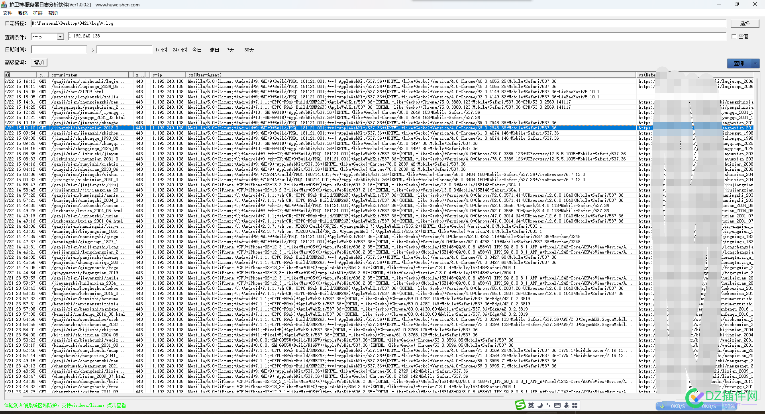
Task: Click the time column header 间
Action: [21, 75]
